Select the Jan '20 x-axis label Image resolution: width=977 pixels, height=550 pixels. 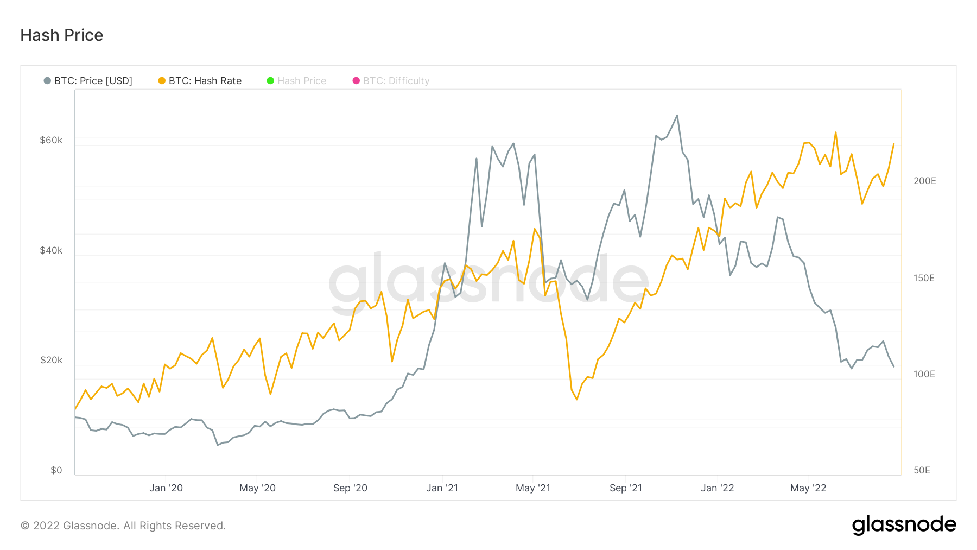(166, 488)
